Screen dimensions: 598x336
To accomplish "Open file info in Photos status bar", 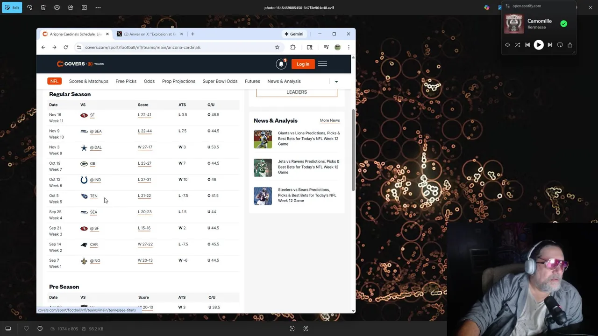I will coord(40,329).
